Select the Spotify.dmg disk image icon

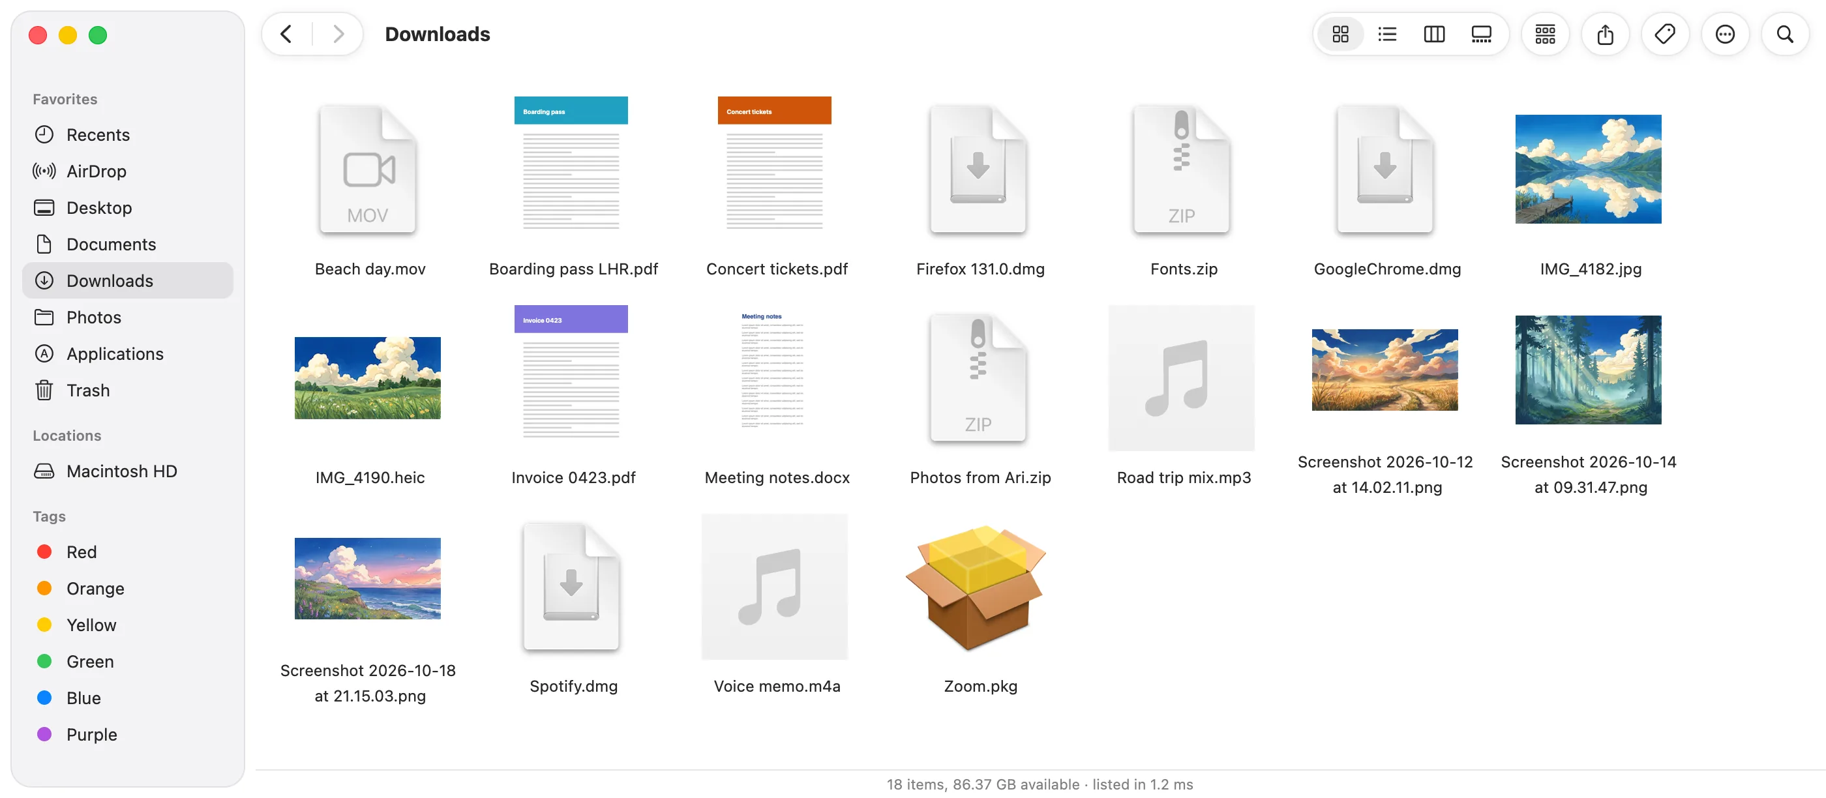[571, 586]
